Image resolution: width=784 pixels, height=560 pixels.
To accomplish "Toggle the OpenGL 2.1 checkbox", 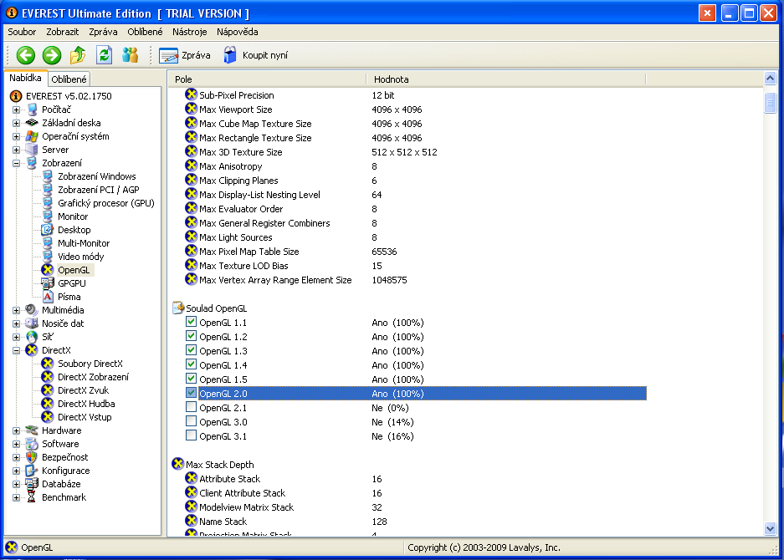I will (x=191, y=407).
